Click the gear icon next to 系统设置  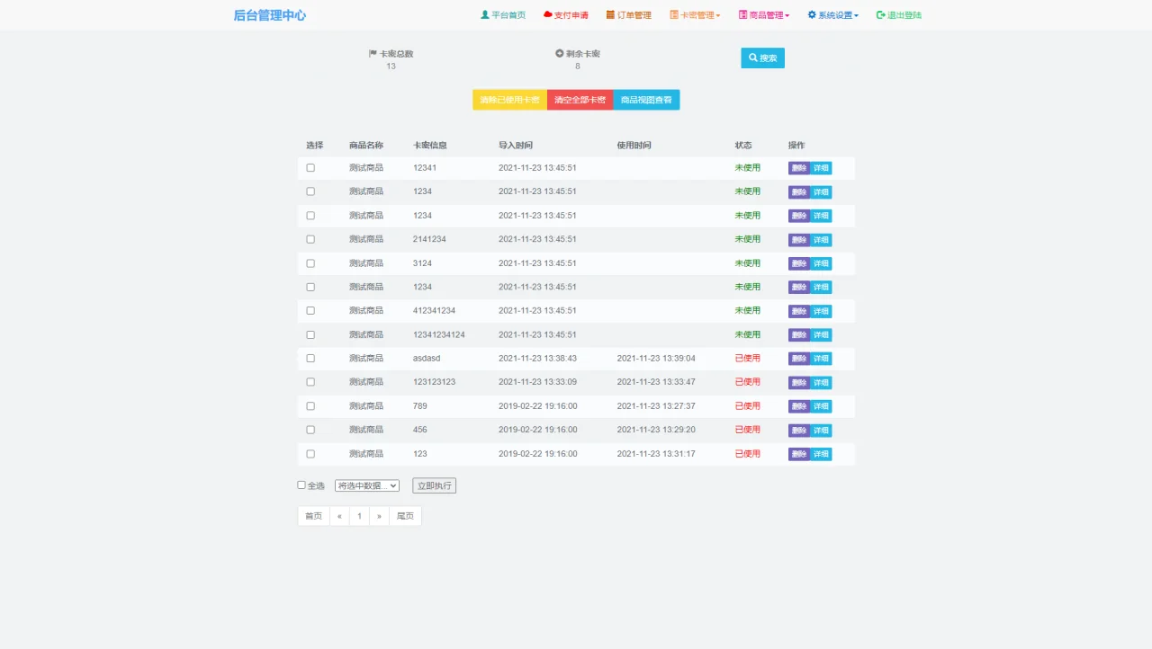point(811,14)
